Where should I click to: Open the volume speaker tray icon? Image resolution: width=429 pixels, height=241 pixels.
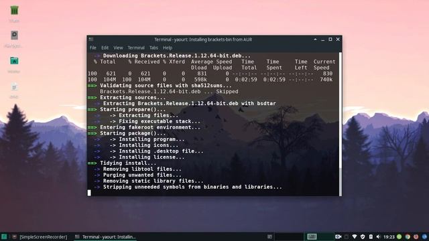coord(378,236)
